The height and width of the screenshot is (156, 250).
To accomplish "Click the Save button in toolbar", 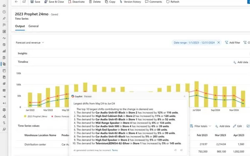I will coord(35,2).
